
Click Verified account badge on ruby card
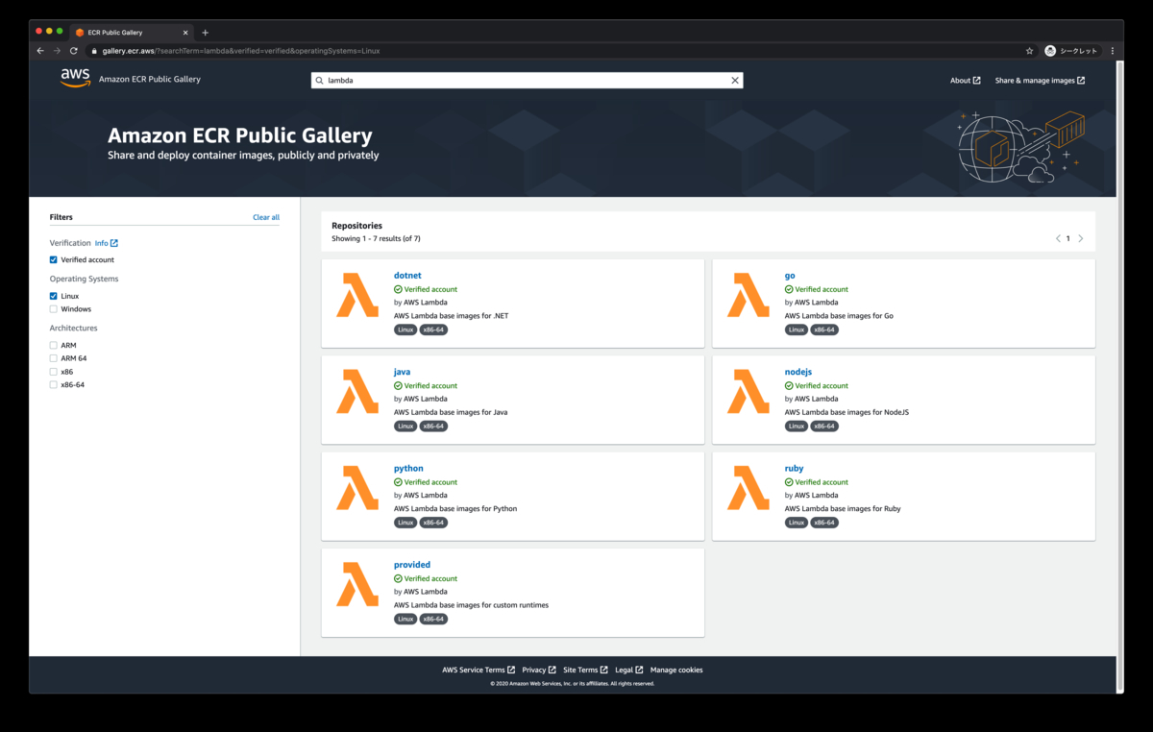[817, 482]
